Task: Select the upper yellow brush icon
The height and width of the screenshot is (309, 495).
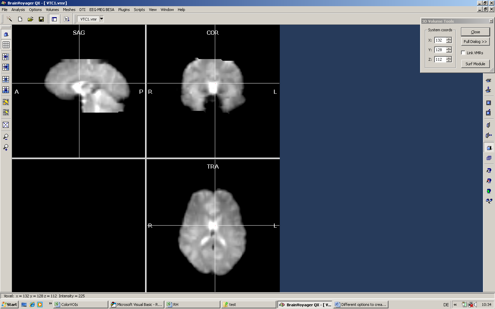Action: pos(6,102)
